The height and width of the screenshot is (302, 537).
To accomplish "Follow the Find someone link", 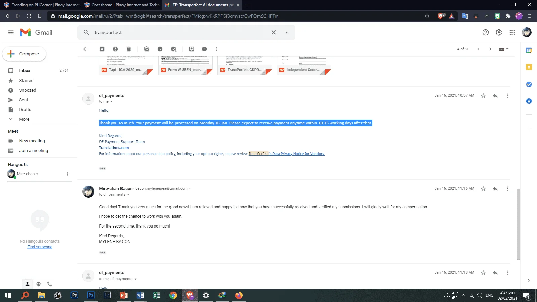I will click(40, 247).
